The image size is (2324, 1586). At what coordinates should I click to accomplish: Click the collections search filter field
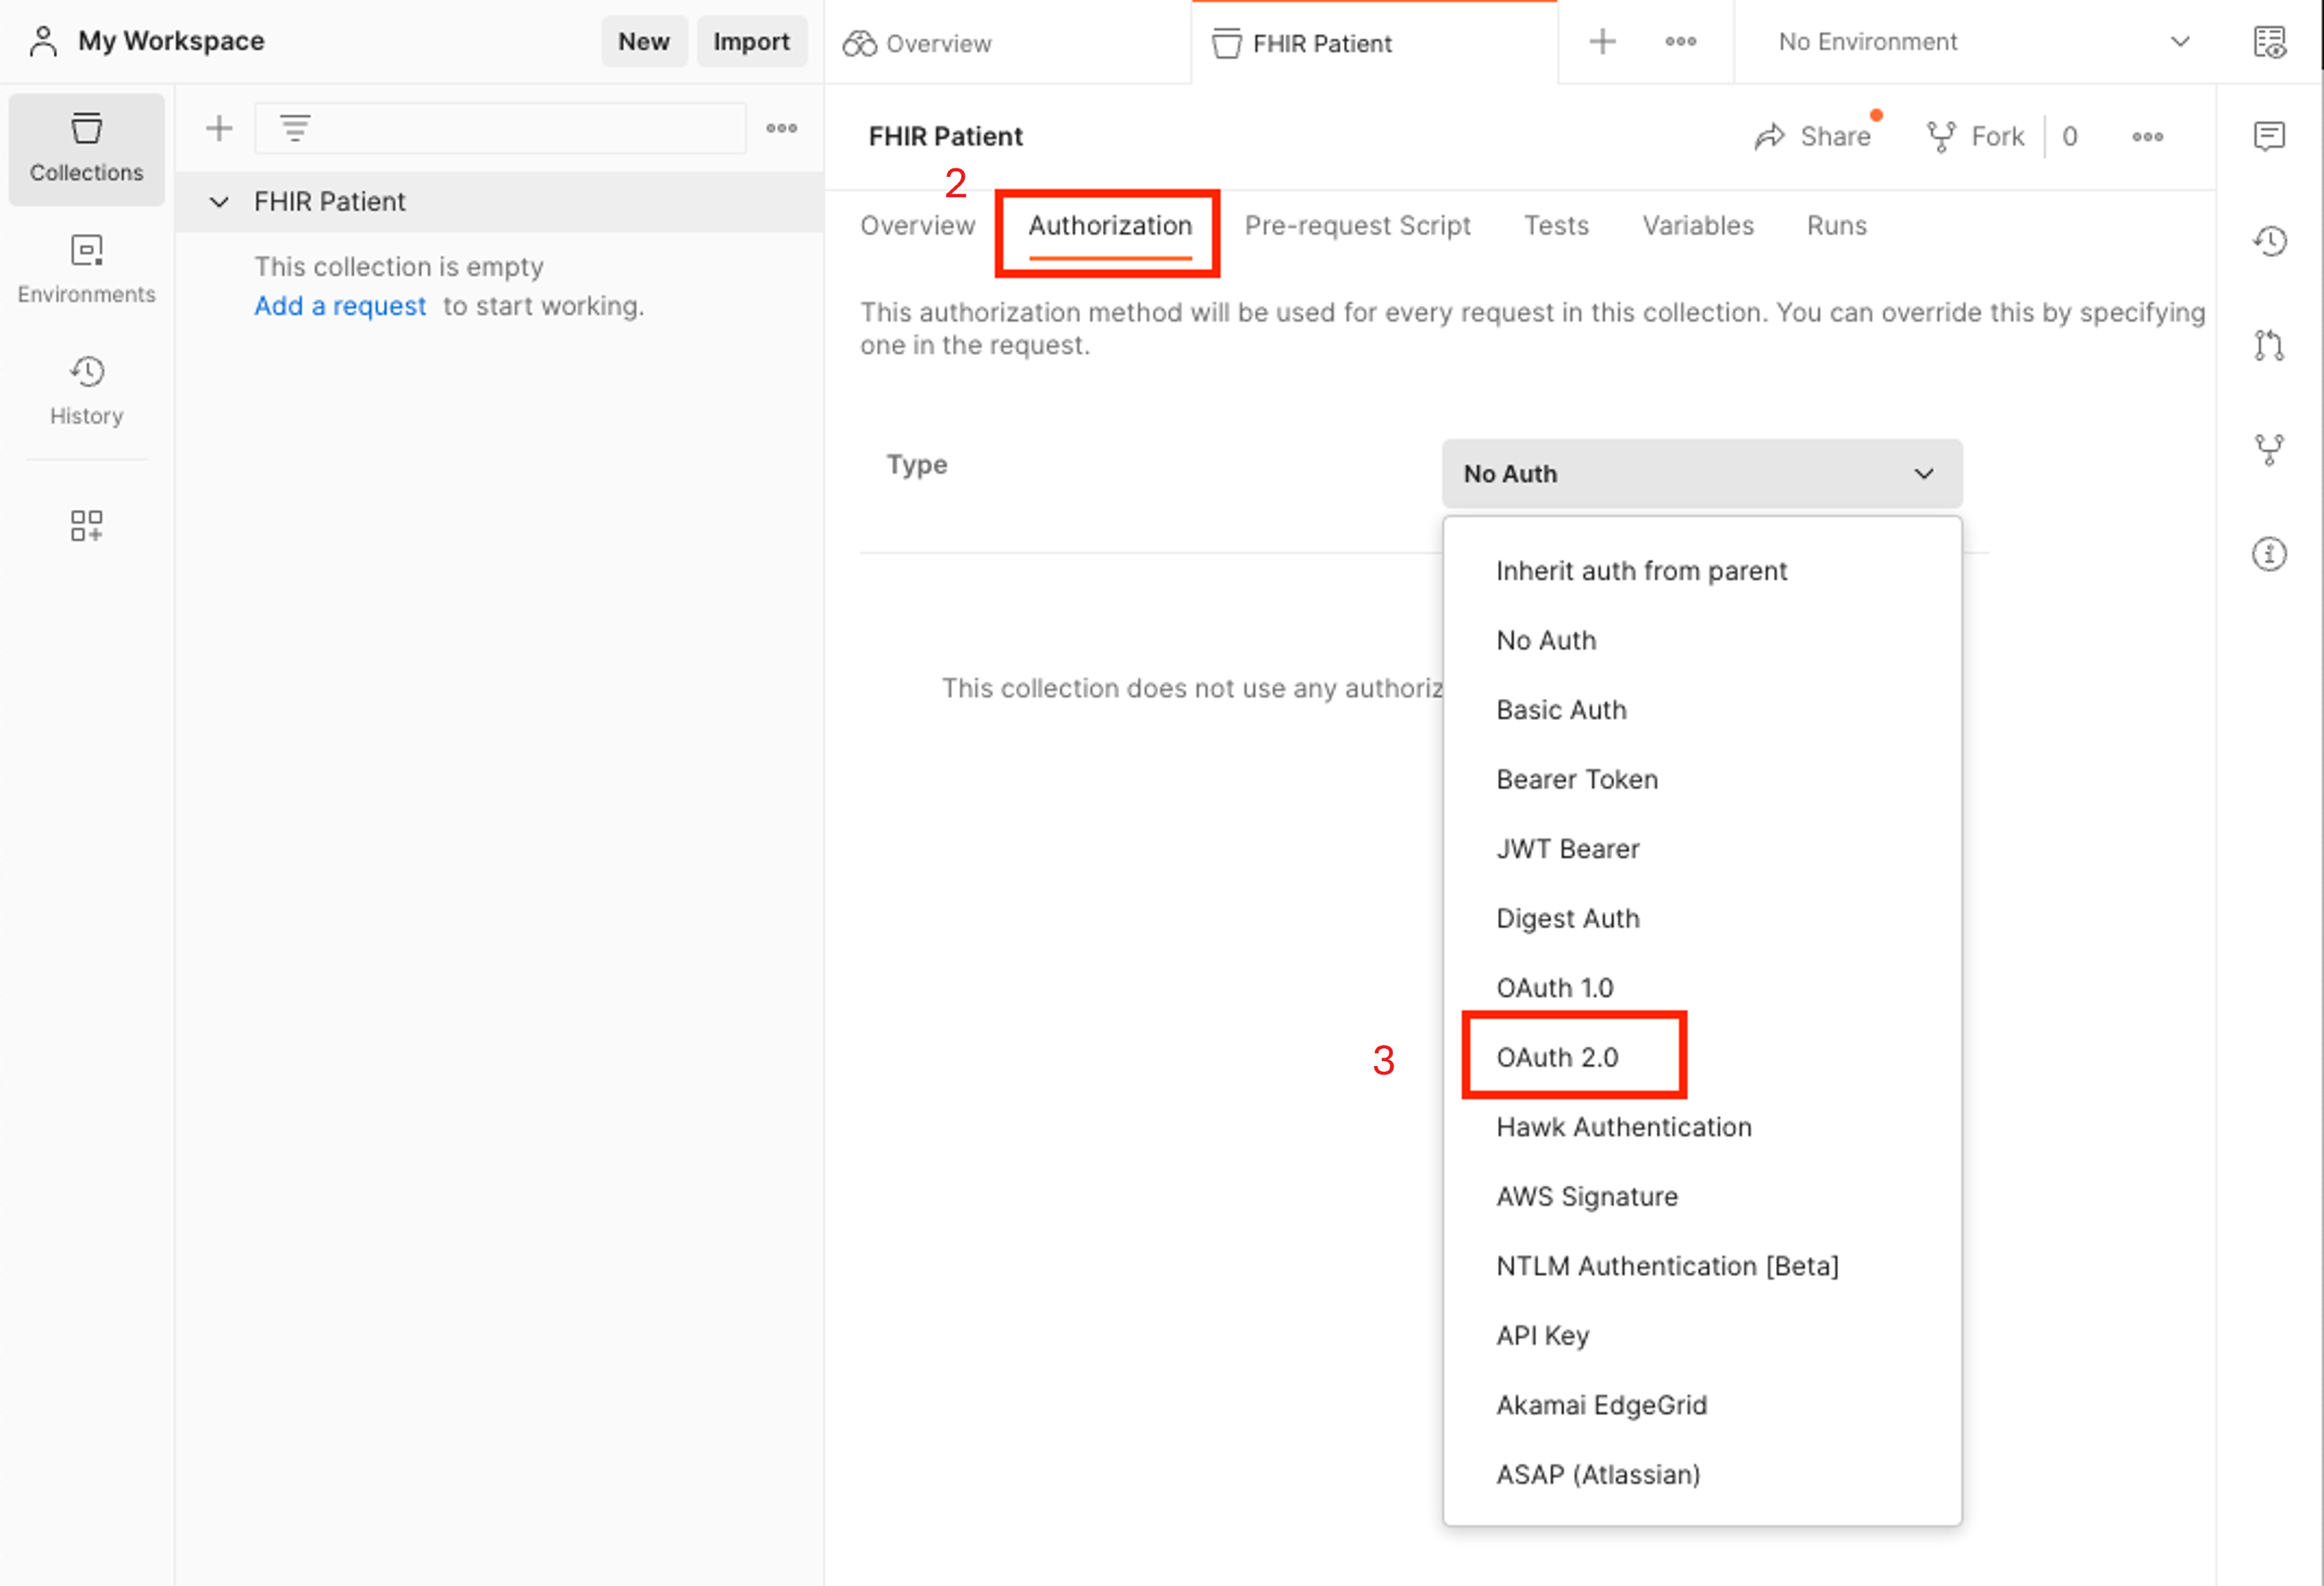500,128
